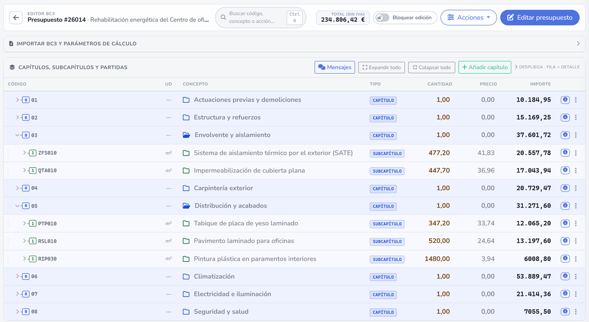Expand chapter 01 Actuaciones previas
This screenshot has height=322, width=589.
point(17,100)
